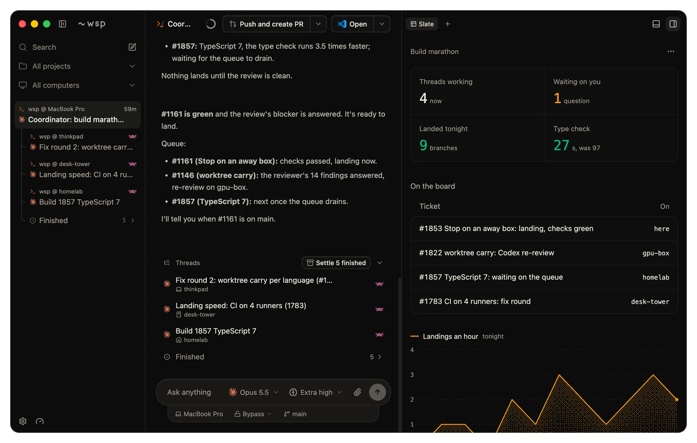Click the usage gauge icon beside settings
Viewport: 697px width, 443px height.
[40, 421]
